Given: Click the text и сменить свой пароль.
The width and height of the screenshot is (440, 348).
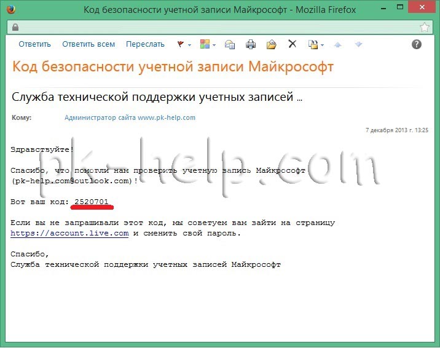Looking at the screenshot, I should coord(187,233).
